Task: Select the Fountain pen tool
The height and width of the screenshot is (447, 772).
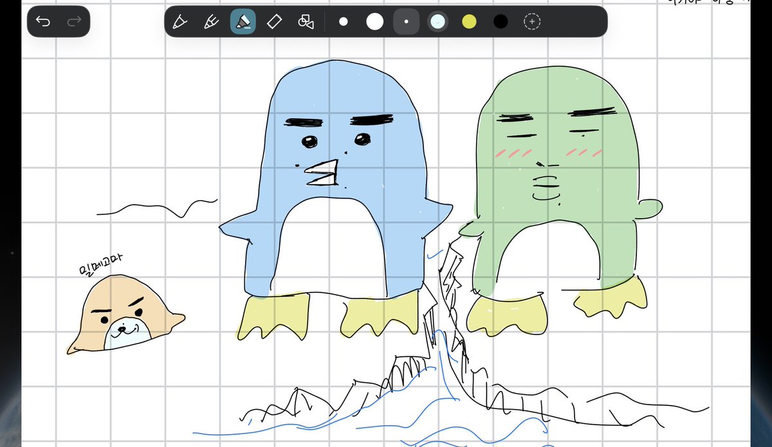Action: point(210,22)
